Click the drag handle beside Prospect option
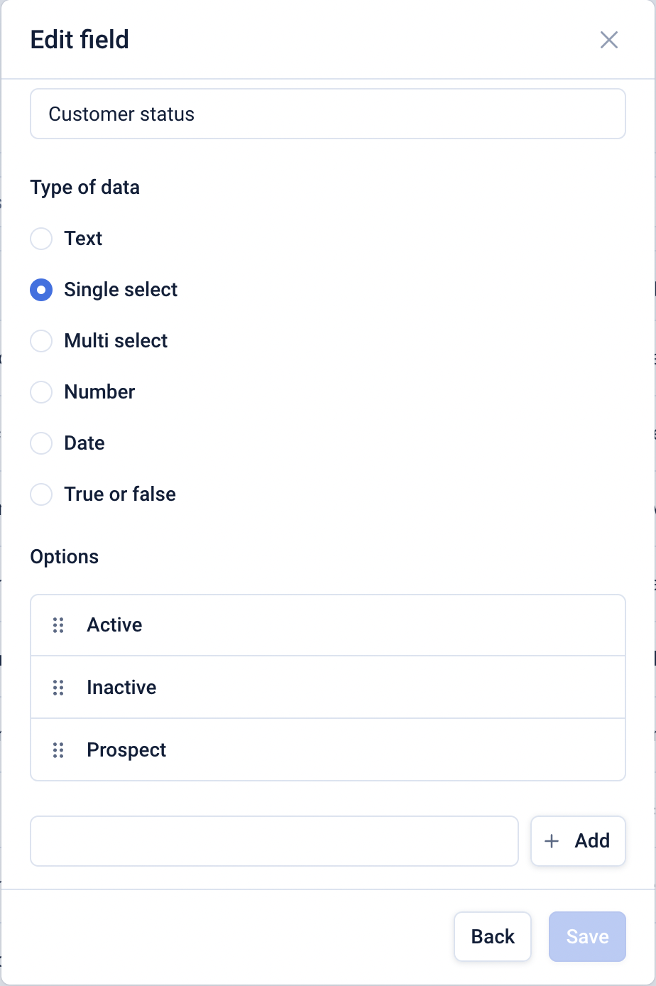656x986 pixels. click(x=58, y=750)
